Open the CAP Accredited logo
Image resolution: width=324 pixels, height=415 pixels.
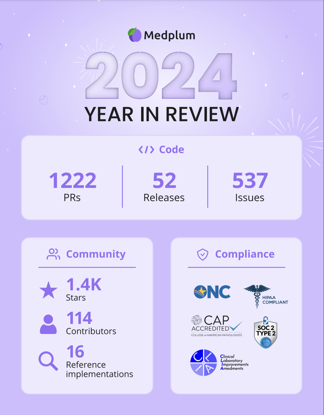tap(216, 325)
